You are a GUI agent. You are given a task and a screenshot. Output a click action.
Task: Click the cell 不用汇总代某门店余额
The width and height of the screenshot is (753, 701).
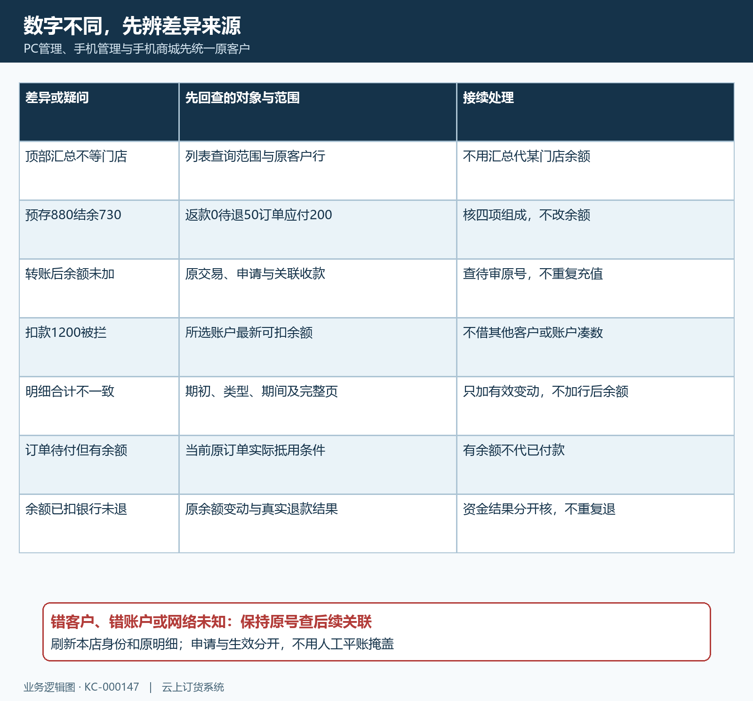click(595, 171)
